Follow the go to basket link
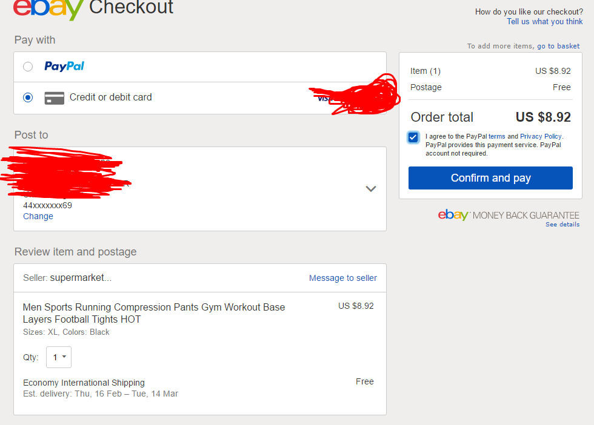594x425 pixels. 558,46
